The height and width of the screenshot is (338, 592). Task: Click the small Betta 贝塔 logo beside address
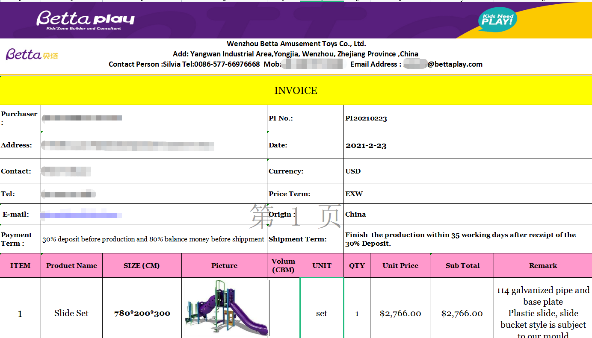32,54
